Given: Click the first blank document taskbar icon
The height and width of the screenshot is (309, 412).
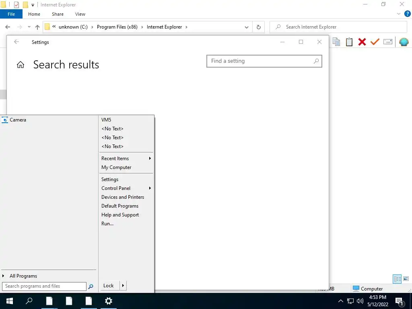Looking at the screenshot, I should [49, 301].
